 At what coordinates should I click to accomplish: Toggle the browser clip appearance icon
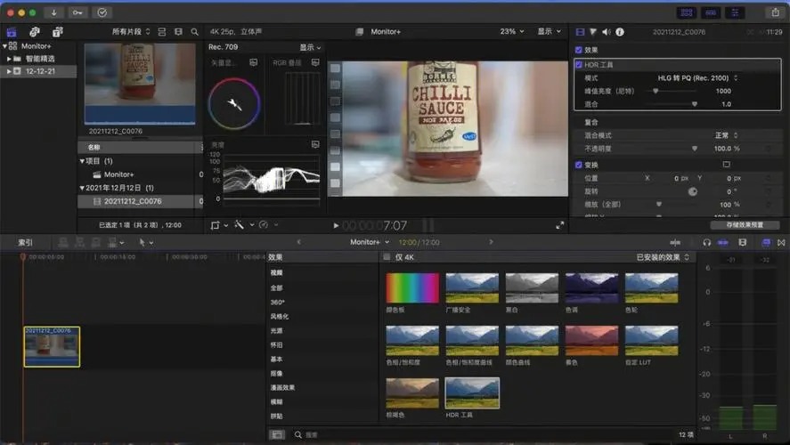(162, 32)
